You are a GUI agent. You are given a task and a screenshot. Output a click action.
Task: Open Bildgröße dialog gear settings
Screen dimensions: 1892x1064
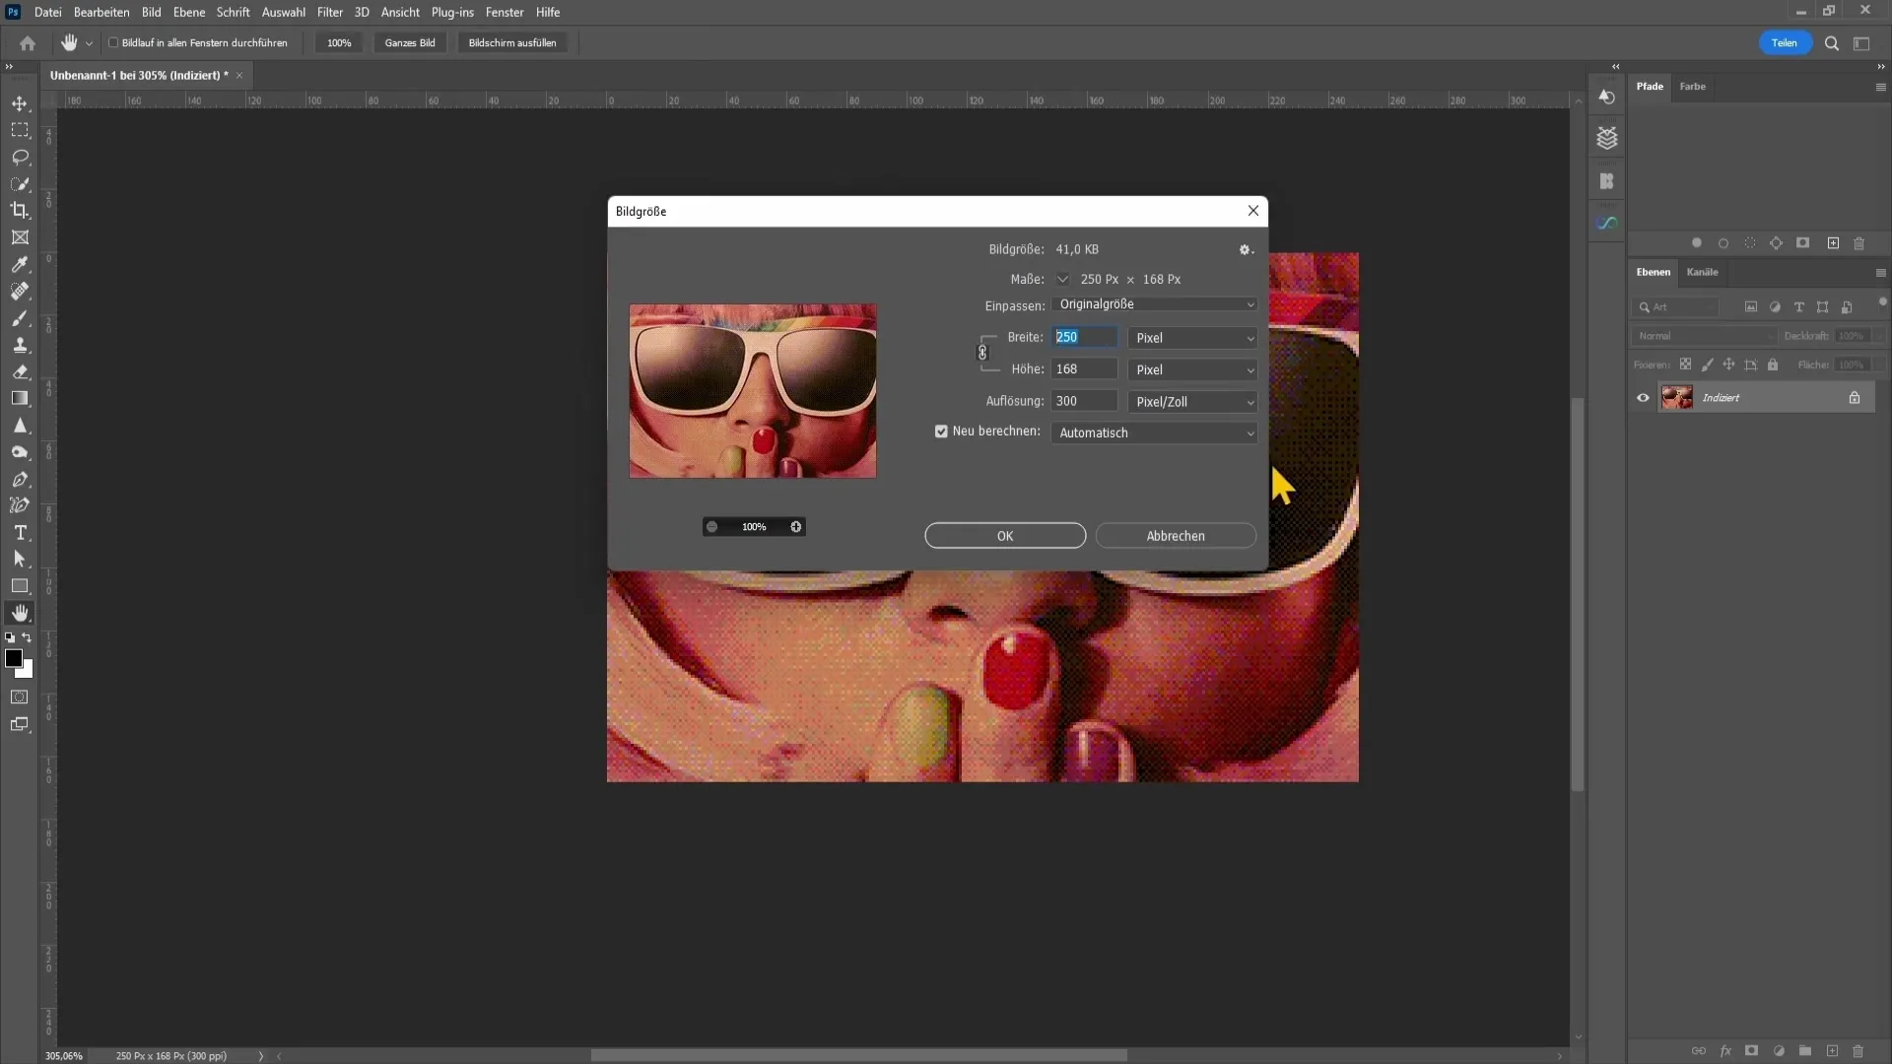1246,250
